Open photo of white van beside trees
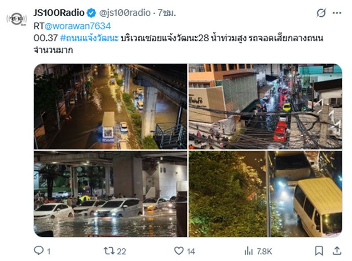Viewport: 352px width, 261px height. pyautogui.click(x=265, y=194)
